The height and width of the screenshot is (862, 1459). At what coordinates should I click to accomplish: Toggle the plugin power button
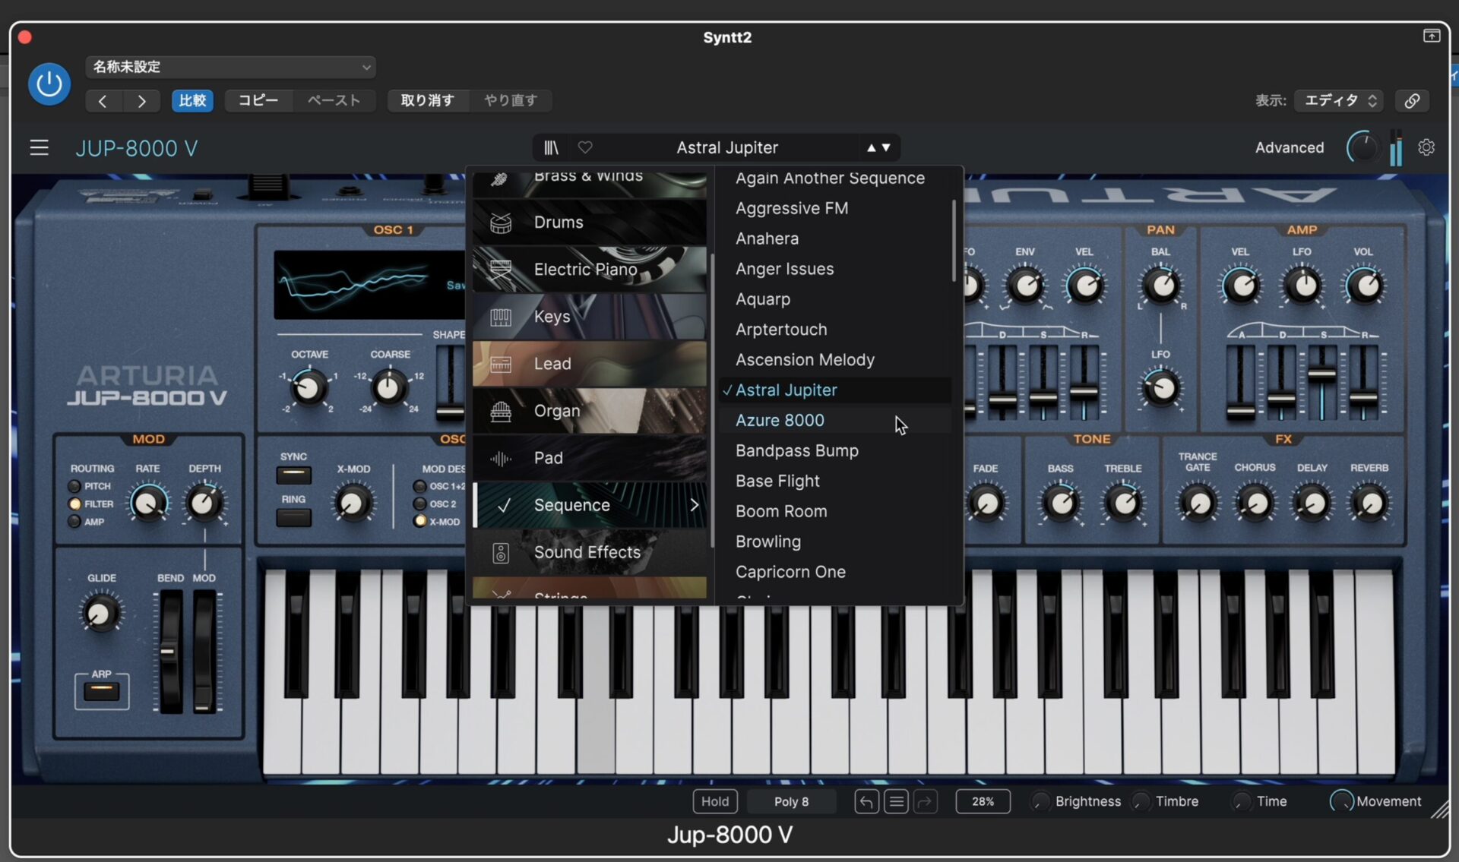point(49,84)
